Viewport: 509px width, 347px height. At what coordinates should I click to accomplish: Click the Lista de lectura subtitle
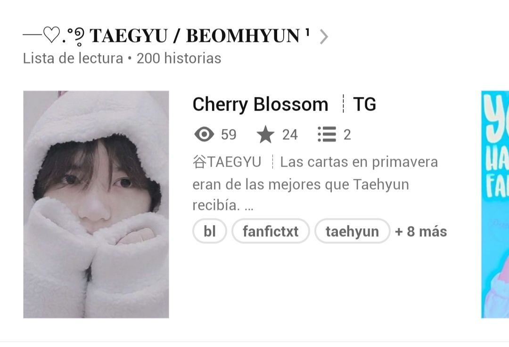coord(73,58)
